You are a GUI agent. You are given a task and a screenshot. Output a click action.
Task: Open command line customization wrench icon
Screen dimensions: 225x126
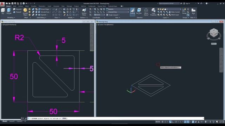pyautogui.click(x=26, y=118)
